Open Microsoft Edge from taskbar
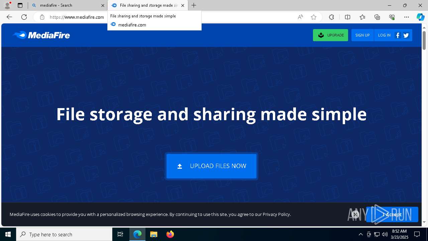The width and height of the screenshot is (428, 241). 137,234
